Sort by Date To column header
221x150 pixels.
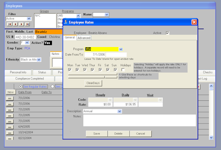pos(46,92)
